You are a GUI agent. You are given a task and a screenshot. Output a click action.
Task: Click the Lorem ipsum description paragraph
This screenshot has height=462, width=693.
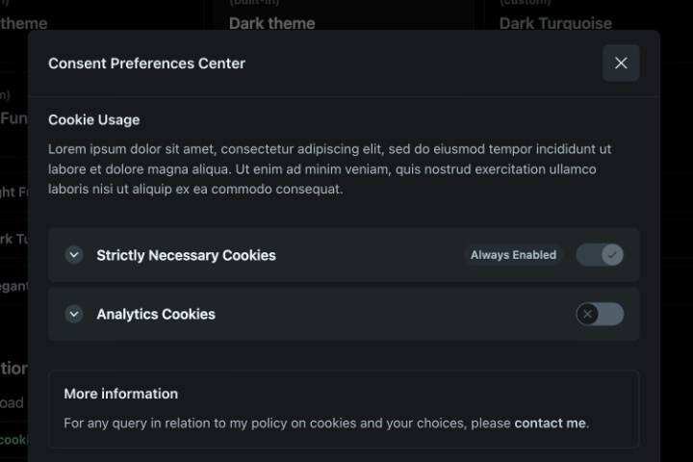click(x=329, y=169)
